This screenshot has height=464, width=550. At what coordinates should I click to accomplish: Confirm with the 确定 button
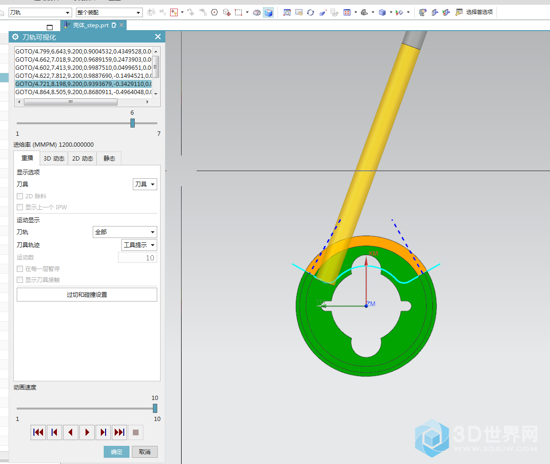tap(117, 452)
